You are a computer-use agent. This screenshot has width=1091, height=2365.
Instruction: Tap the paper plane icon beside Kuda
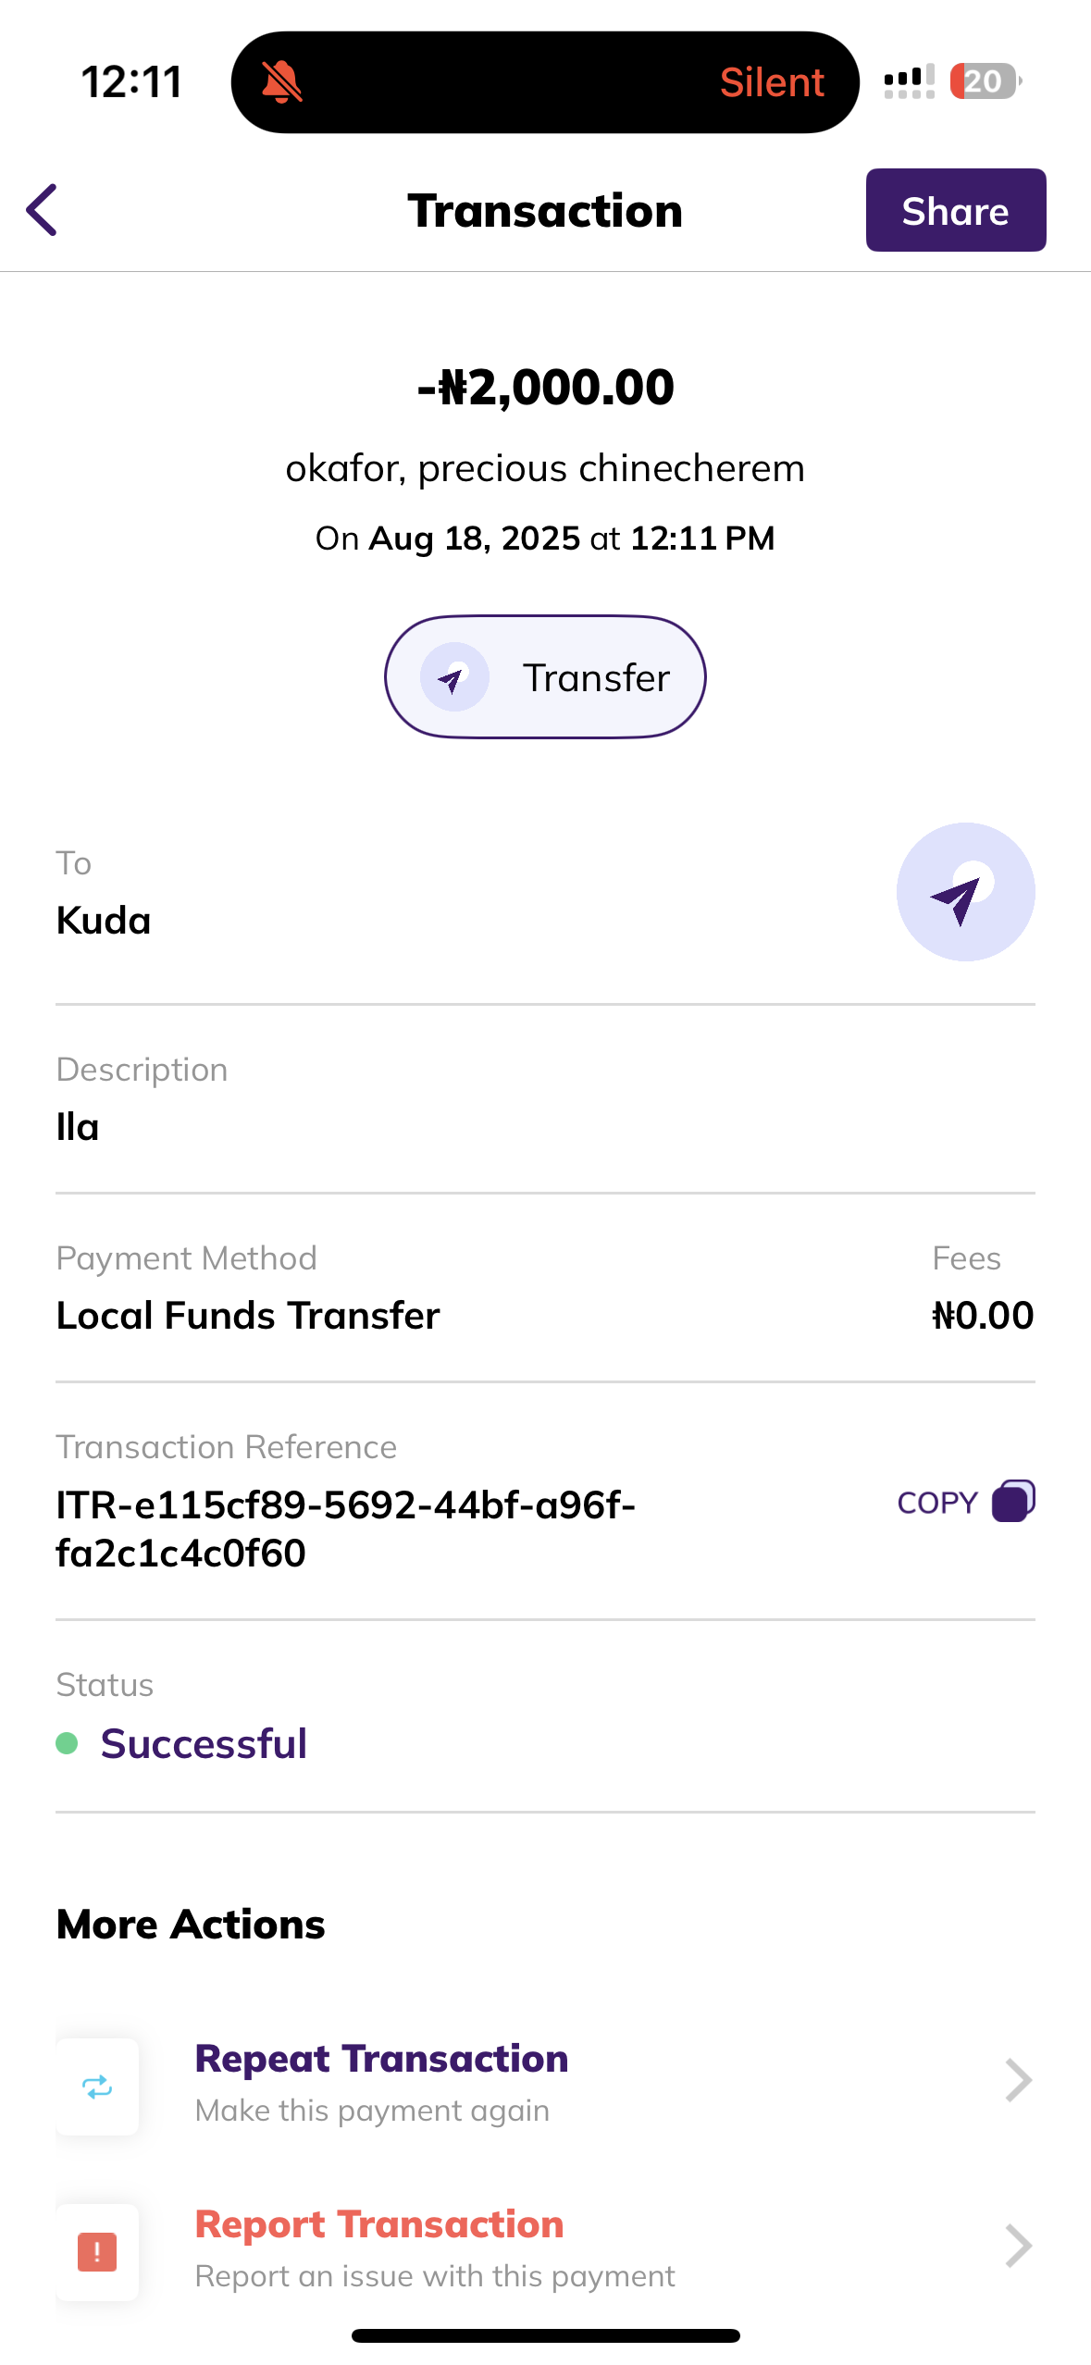pos(965,892)
